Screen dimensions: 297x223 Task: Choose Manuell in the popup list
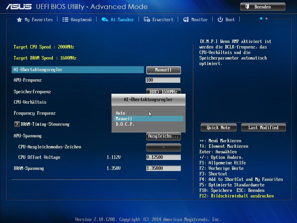(x=148, y=119)
